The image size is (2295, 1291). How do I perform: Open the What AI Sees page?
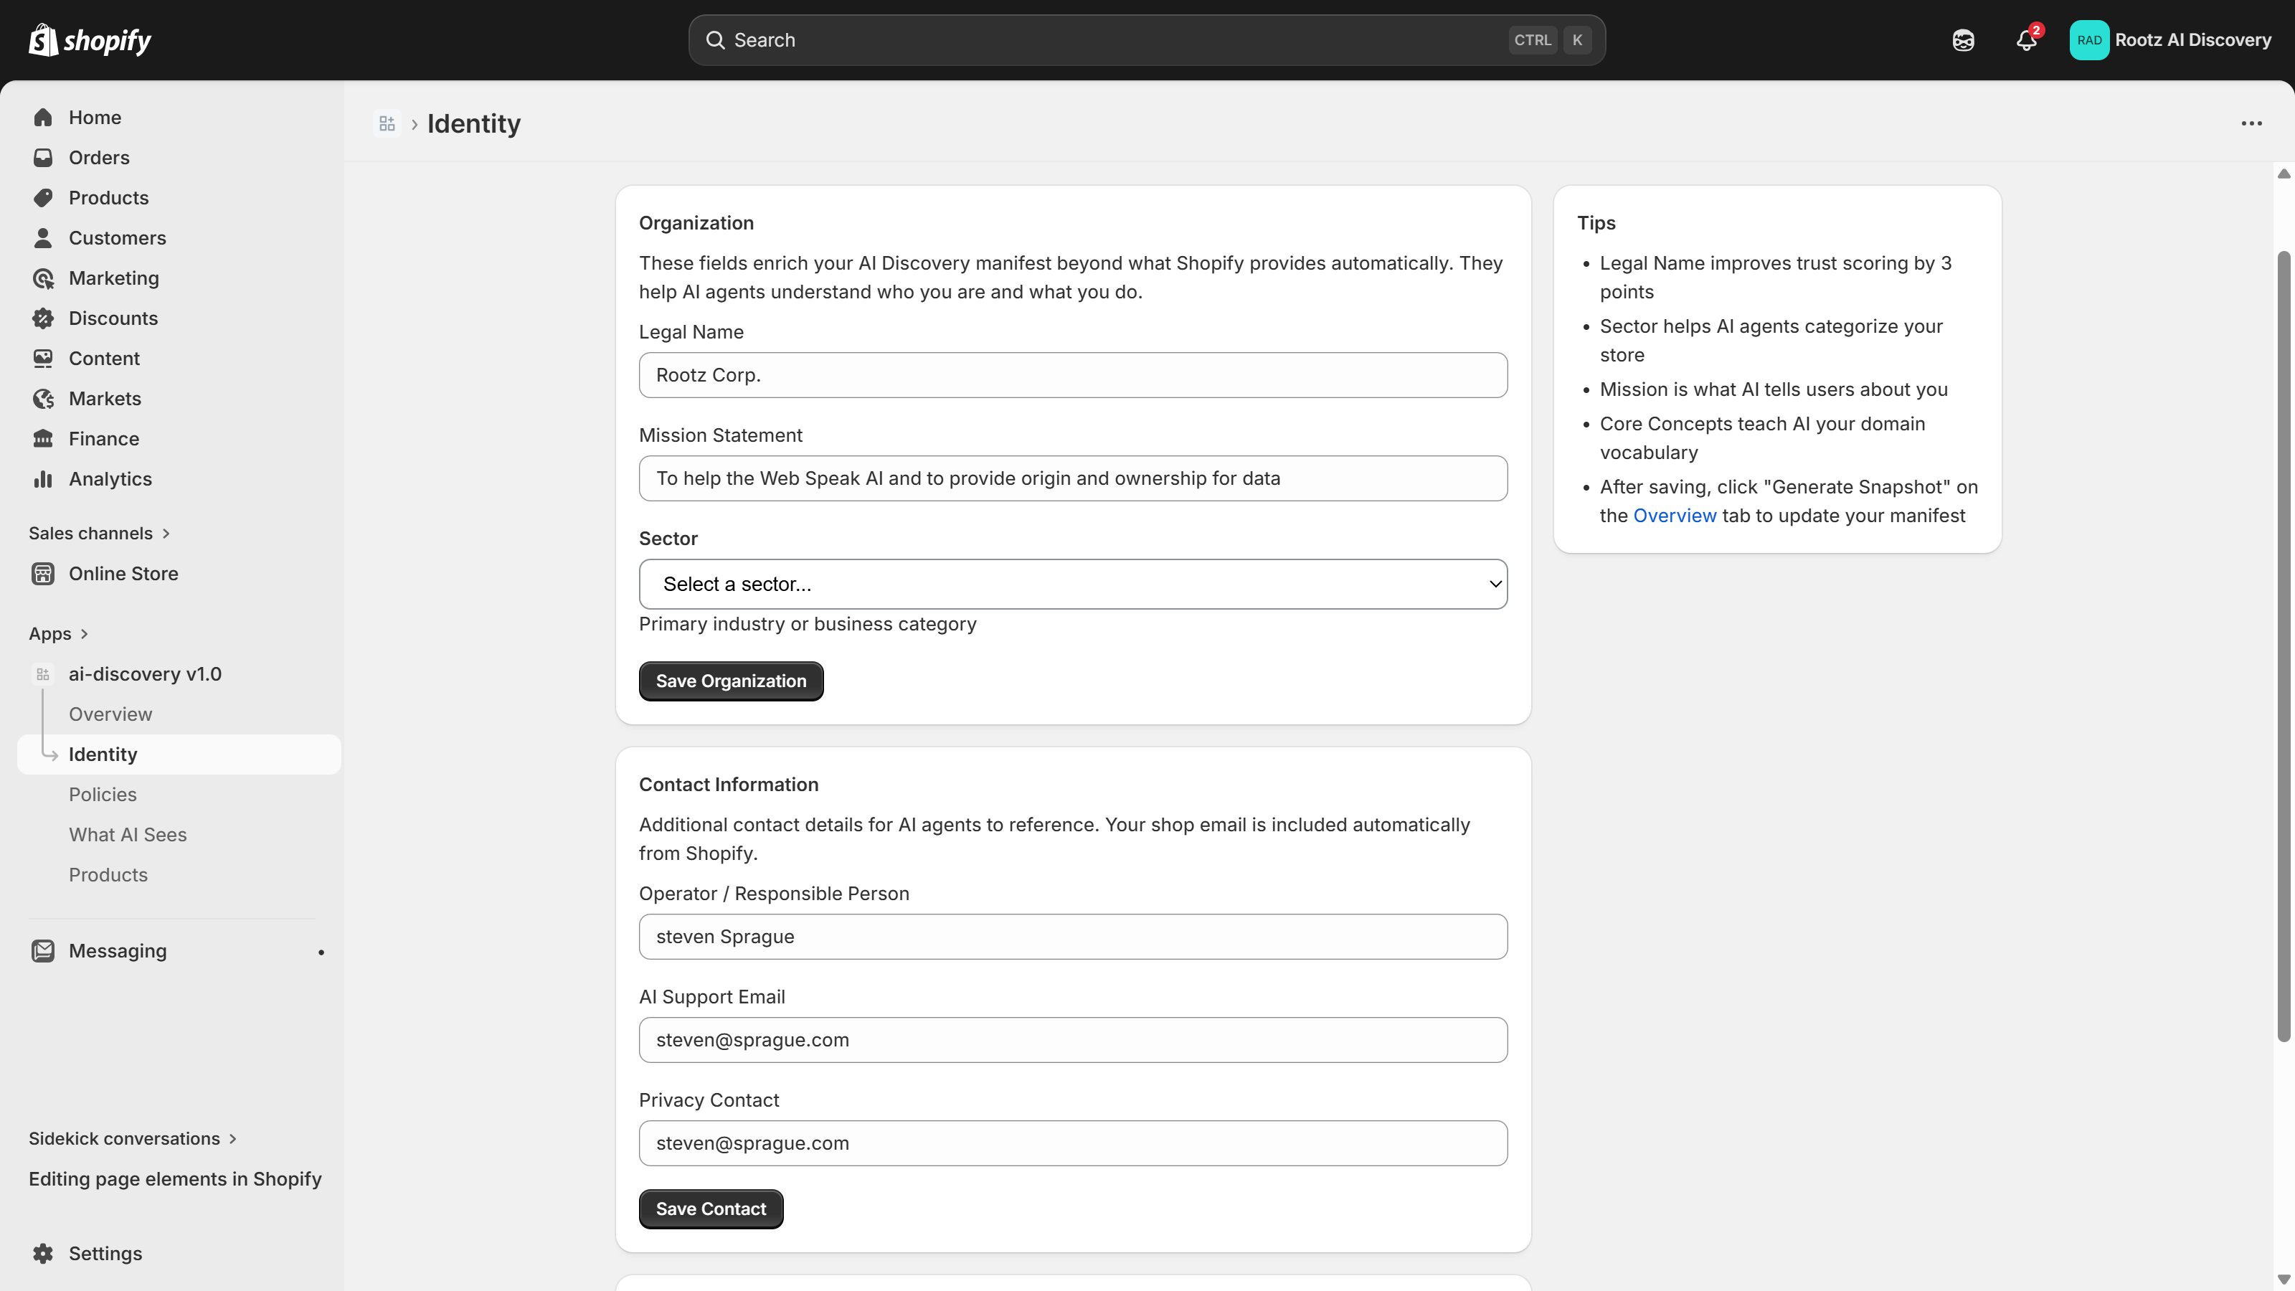(128, 835)
